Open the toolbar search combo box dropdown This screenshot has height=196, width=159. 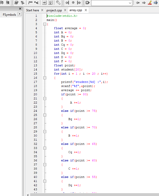(130, 3)
